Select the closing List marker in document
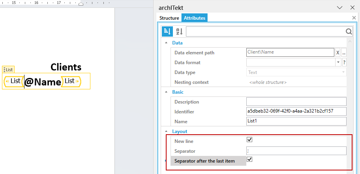 click(71, 81)
